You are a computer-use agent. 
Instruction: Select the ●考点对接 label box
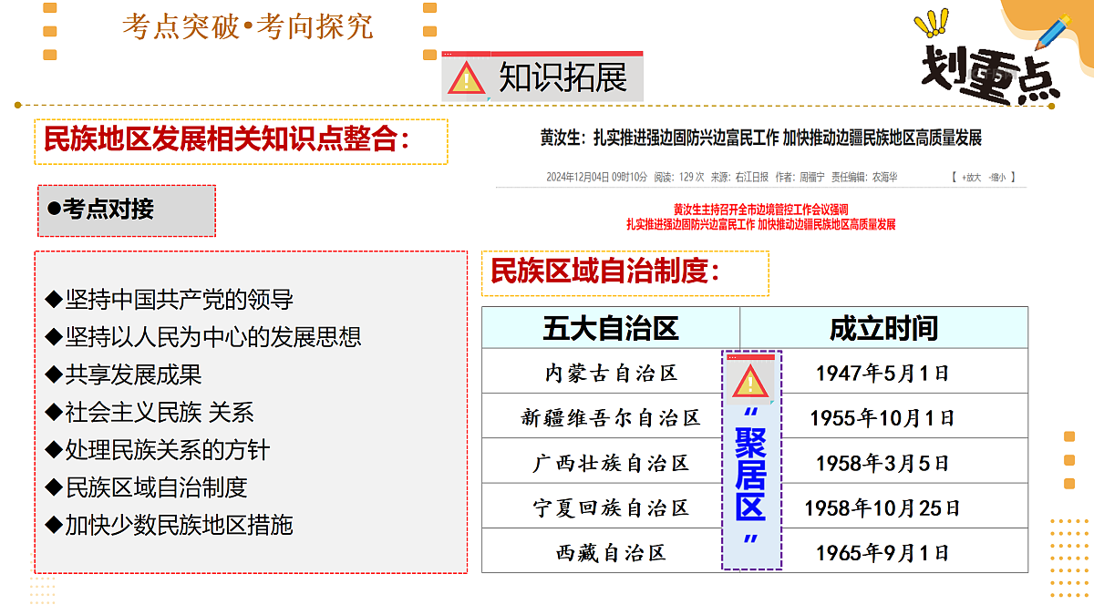point(127,210)
